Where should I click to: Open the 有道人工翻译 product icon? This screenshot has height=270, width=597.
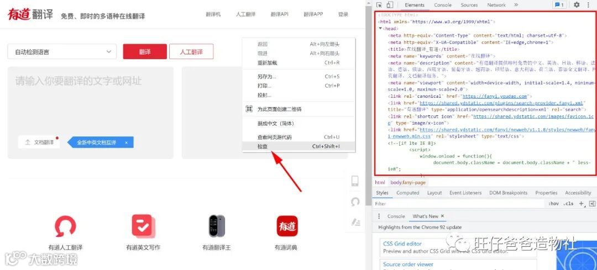click(x=65, y=226)
